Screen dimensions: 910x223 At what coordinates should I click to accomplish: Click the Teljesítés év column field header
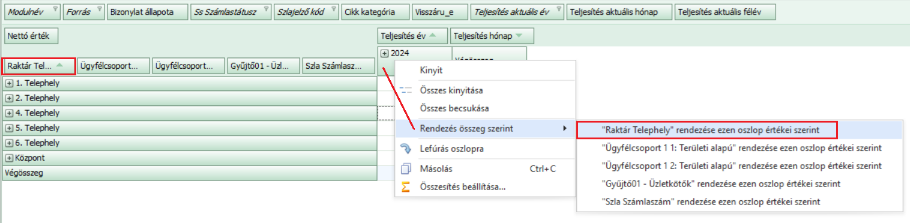(413, 36)
